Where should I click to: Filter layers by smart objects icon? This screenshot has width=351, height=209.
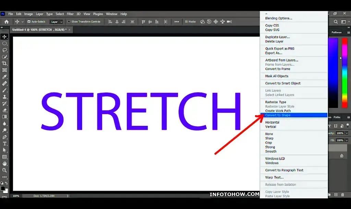pos(342,126)
